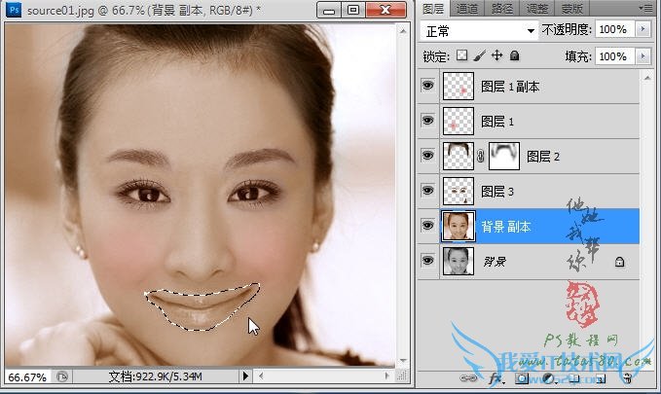
Task: Click the 填充 value field
Action: click(x=615, y=56)
